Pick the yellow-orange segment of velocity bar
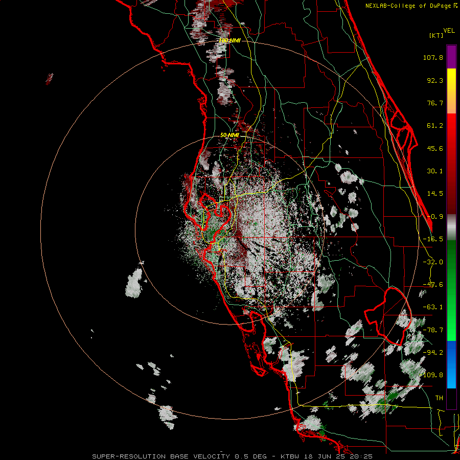This screenshot has width=460, height=460. [451, 91]
